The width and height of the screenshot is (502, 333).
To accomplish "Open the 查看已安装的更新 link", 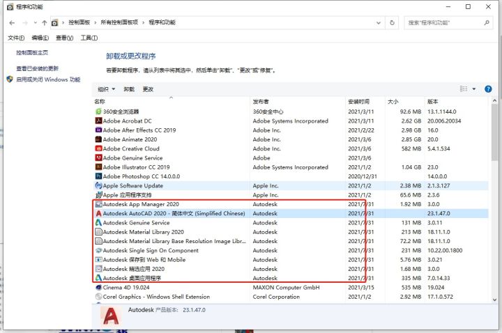I will (38, 68).
